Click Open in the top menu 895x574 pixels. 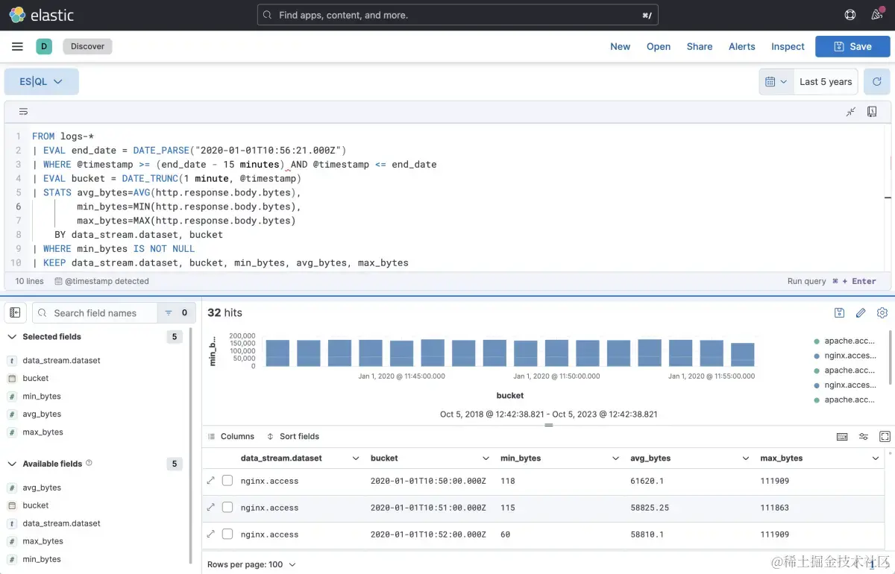(x=659, y=46)
